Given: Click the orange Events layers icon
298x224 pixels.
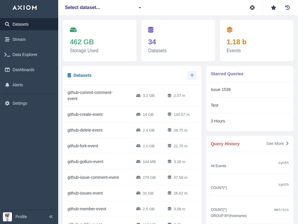Looking at the screenshot, I should coord(230,30).
